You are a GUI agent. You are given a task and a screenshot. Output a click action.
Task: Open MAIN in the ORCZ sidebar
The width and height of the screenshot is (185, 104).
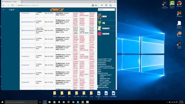click(104, 16)
